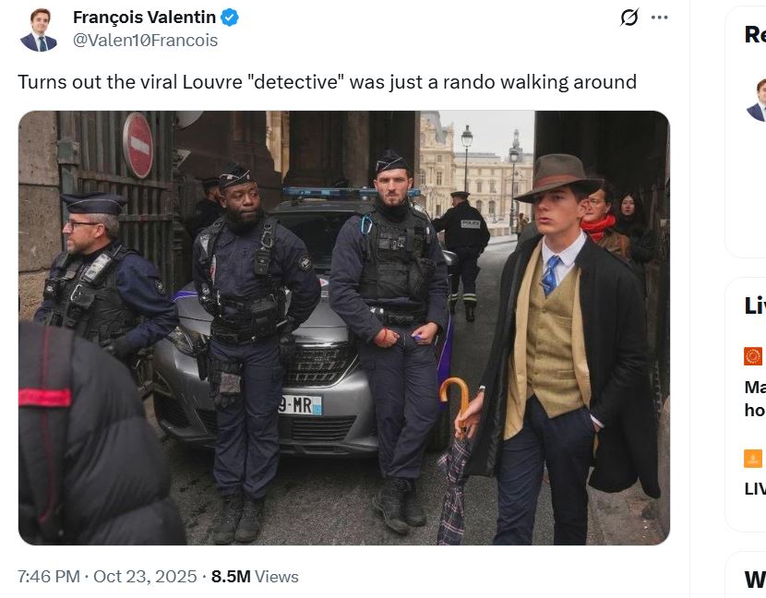
Task: Open the three-dot More options menu
Action: 659,18
